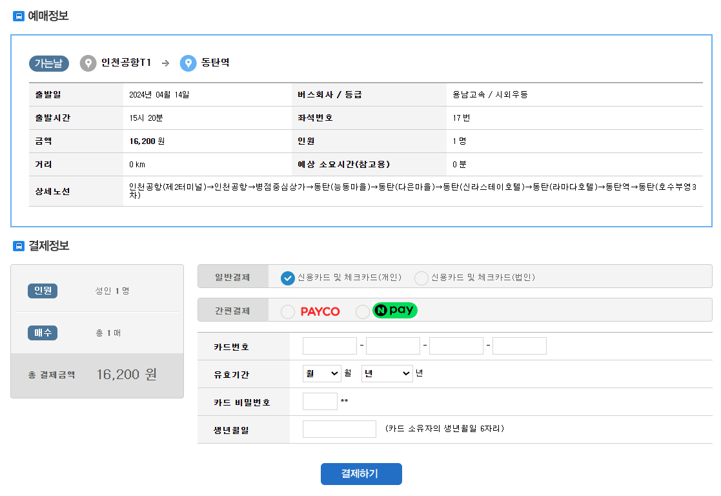The image size is (721, 496).
Task: Click the 가는날 tab label
Action: point(48,63)
